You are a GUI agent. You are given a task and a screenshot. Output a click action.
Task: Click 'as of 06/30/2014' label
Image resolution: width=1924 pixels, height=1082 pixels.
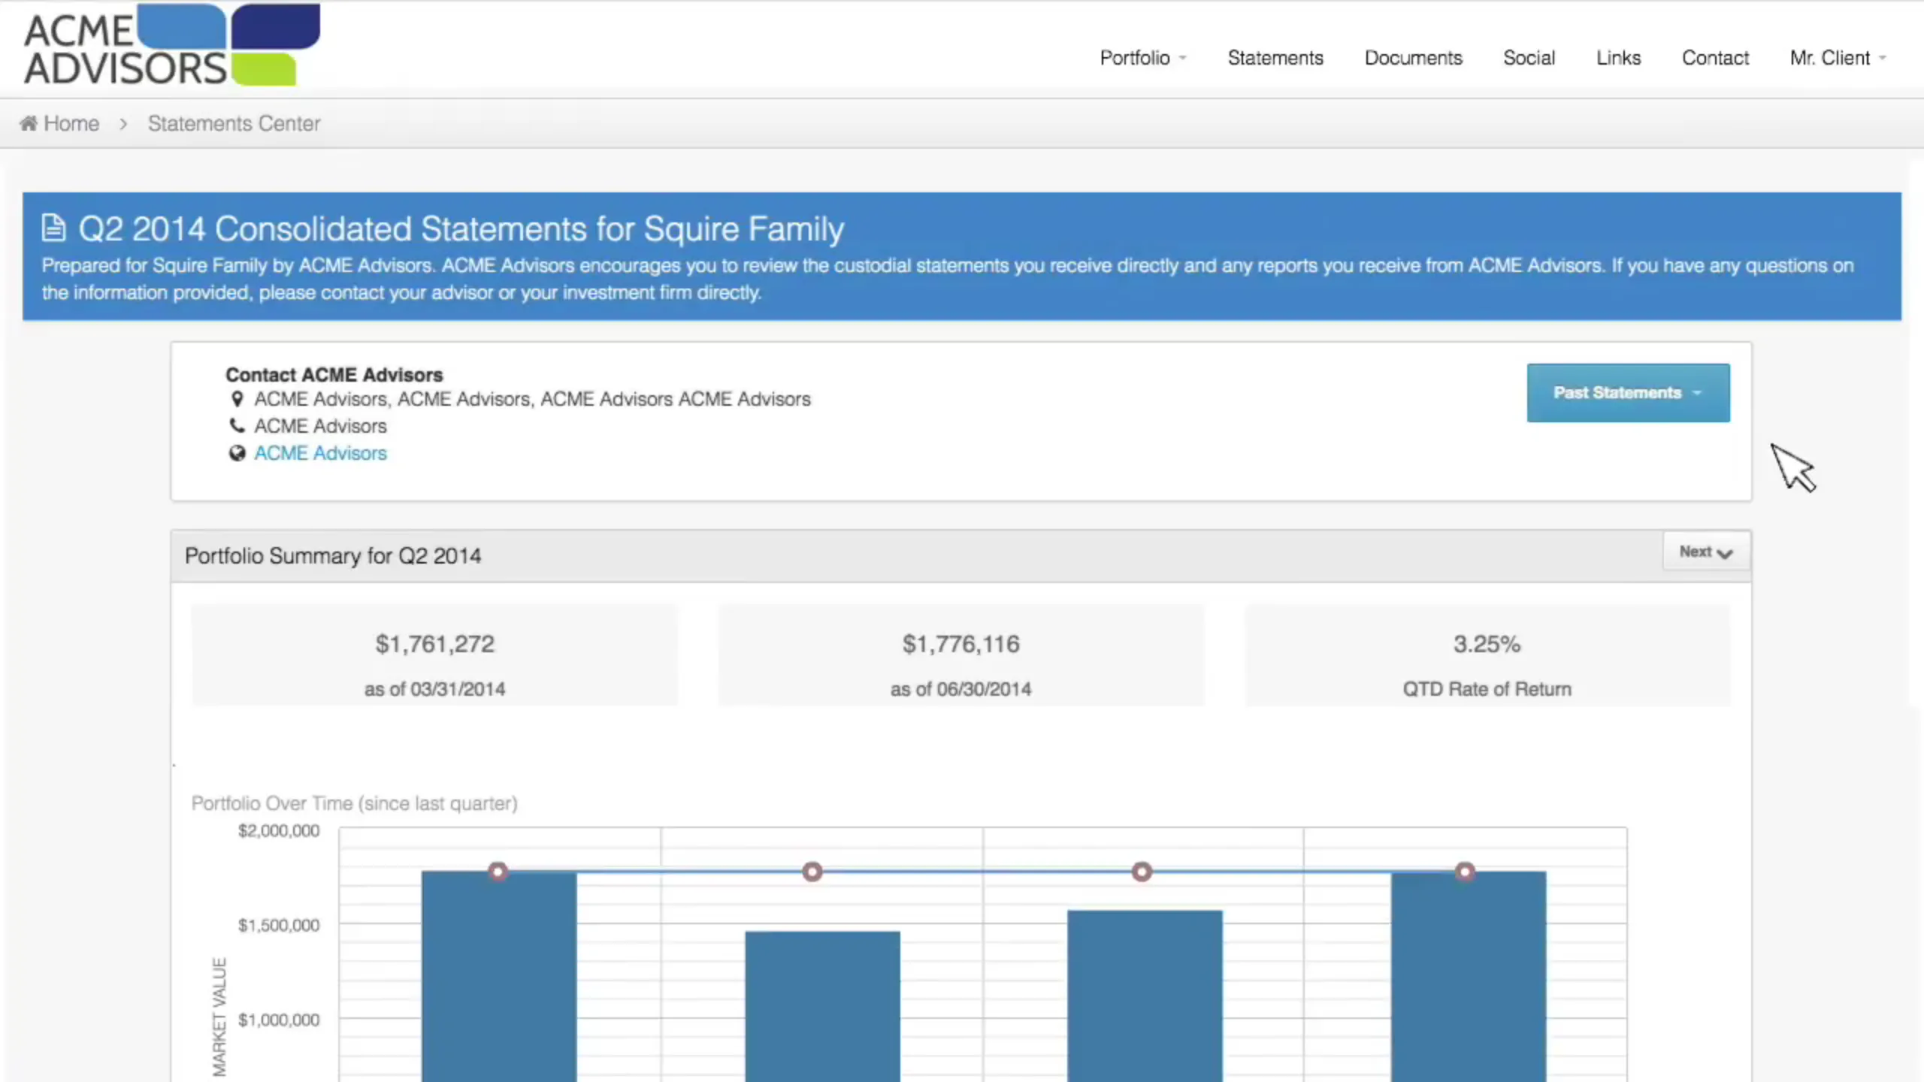click(x=961, y=689)
